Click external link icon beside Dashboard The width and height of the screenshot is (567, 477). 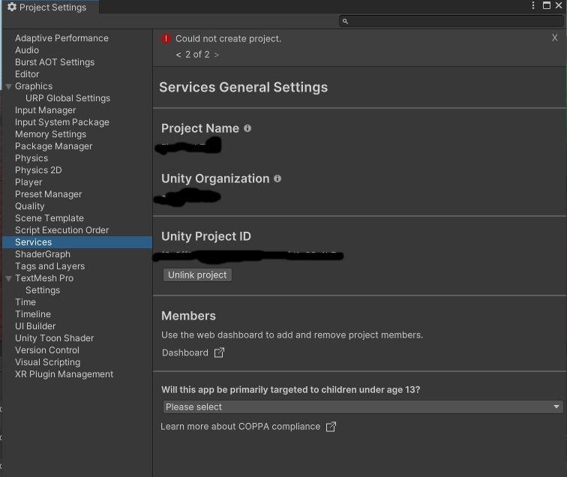pos(220,352)
